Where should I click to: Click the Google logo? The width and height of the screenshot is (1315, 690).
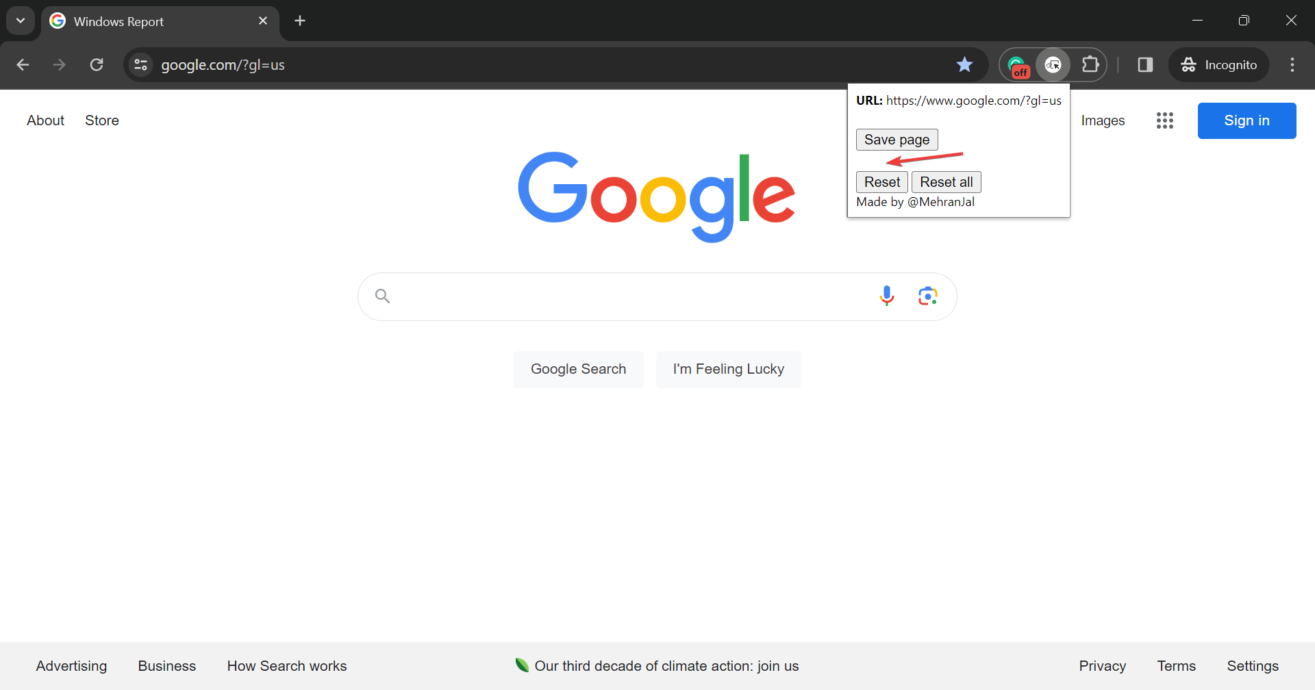[656, 197]
